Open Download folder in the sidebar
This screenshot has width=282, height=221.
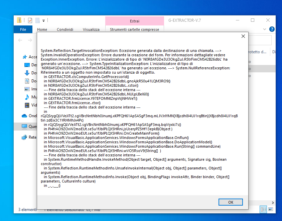31,73
